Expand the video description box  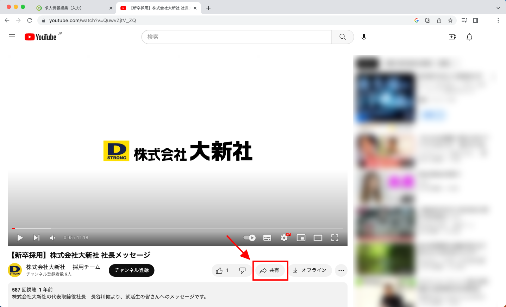(x=177, y=295)
